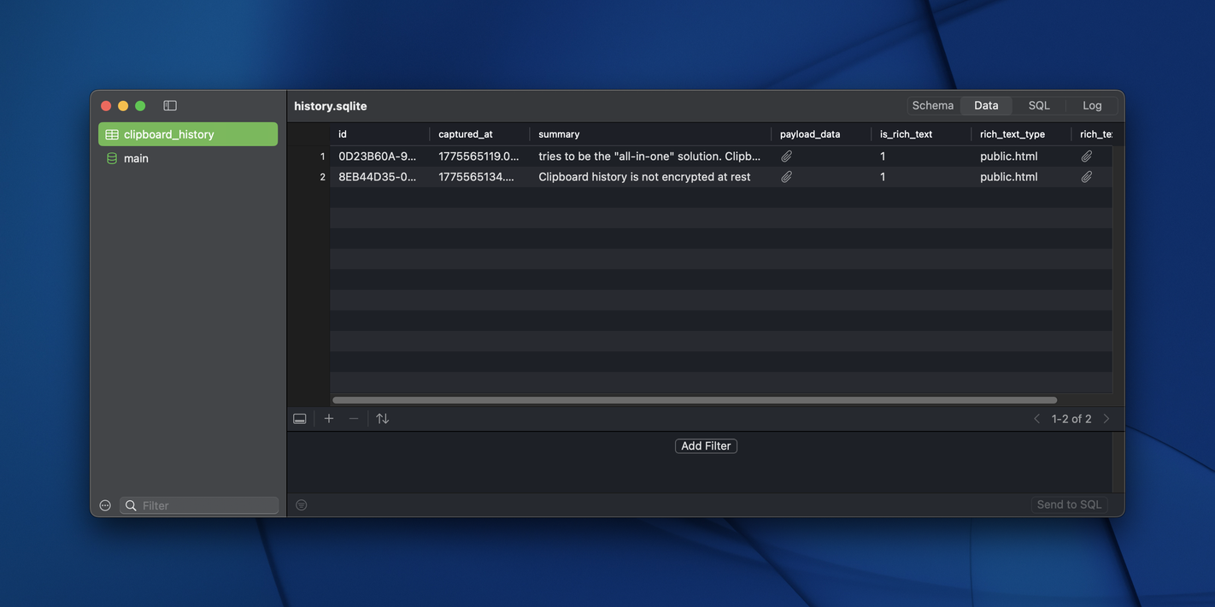Add a new row with the plus icon
Screen dimensions: 1215x607
point(327,418)
